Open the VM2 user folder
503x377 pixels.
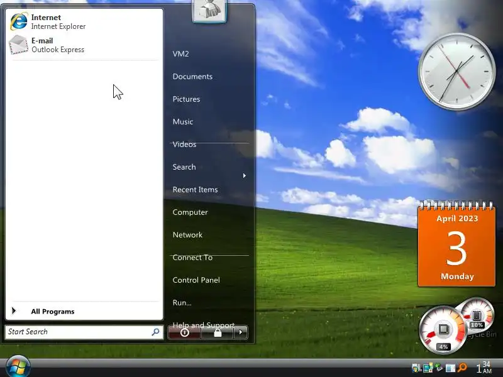click(180, 54)
